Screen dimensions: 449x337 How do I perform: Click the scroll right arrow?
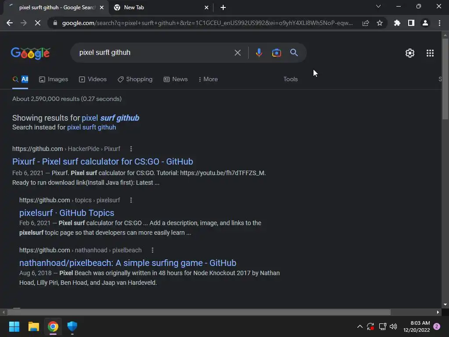click(x=438, y=312)
